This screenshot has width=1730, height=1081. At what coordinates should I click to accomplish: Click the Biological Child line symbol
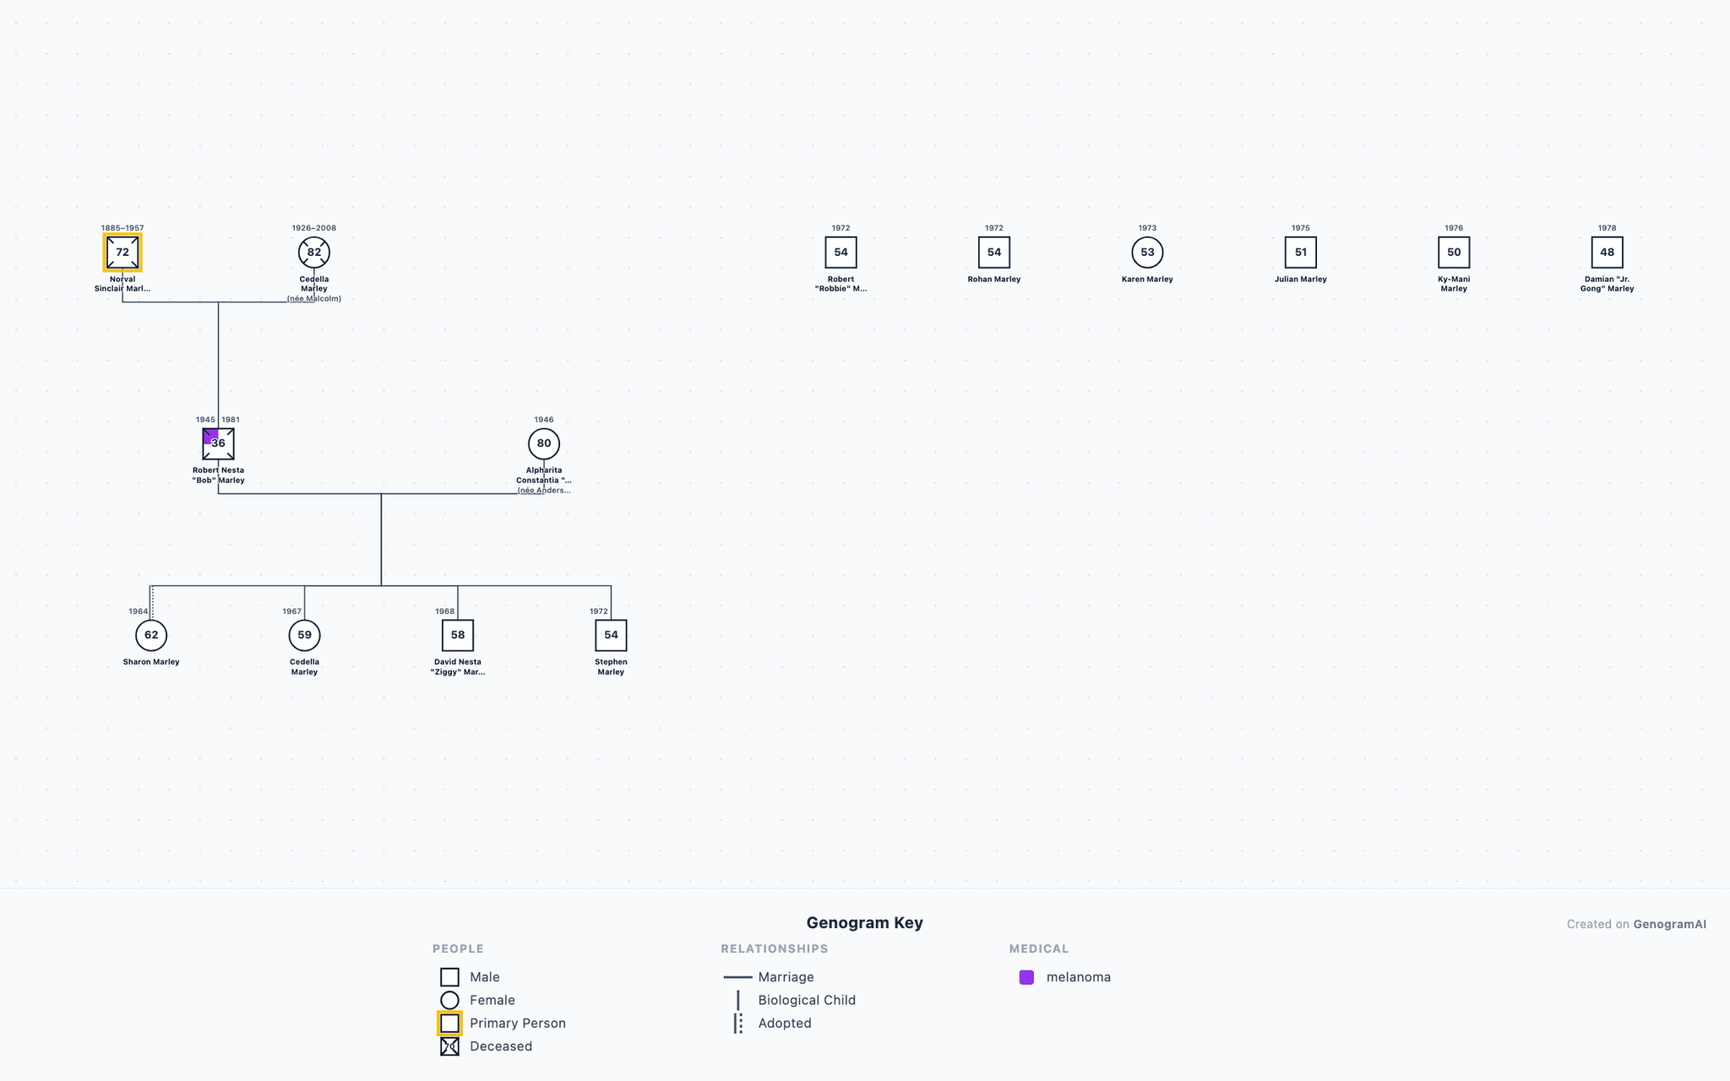tap(737, 1000)
